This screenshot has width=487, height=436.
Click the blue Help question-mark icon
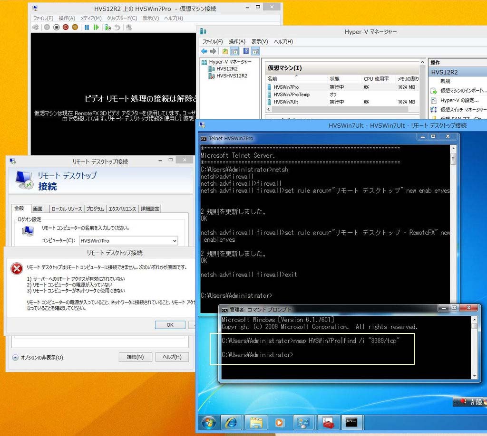click(246, 51)
